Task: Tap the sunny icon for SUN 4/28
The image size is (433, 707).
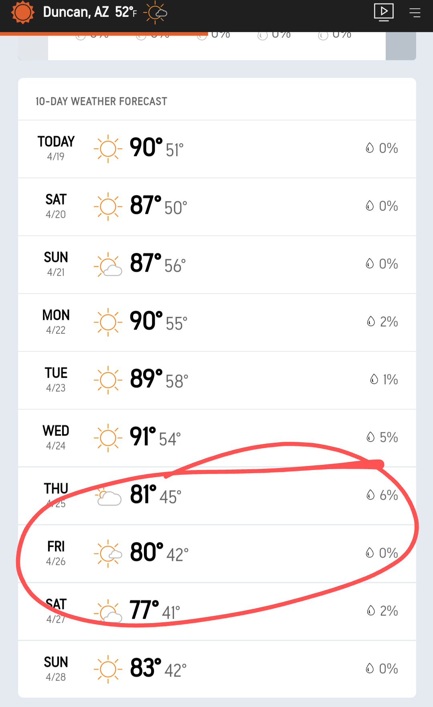Action: [x=108, y=669]
